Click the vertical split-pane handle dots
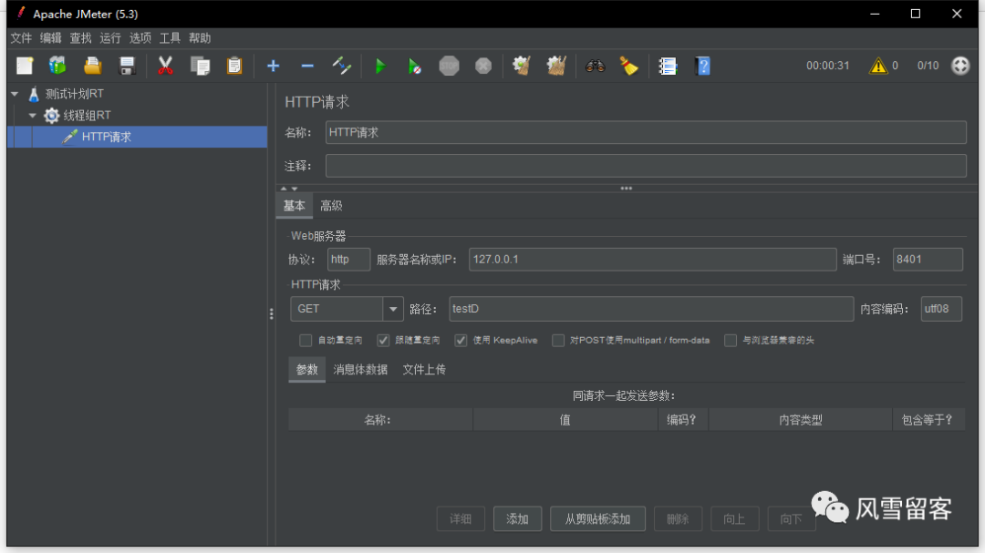This screenshot has height=553, width=985. (x=272, y=313)
